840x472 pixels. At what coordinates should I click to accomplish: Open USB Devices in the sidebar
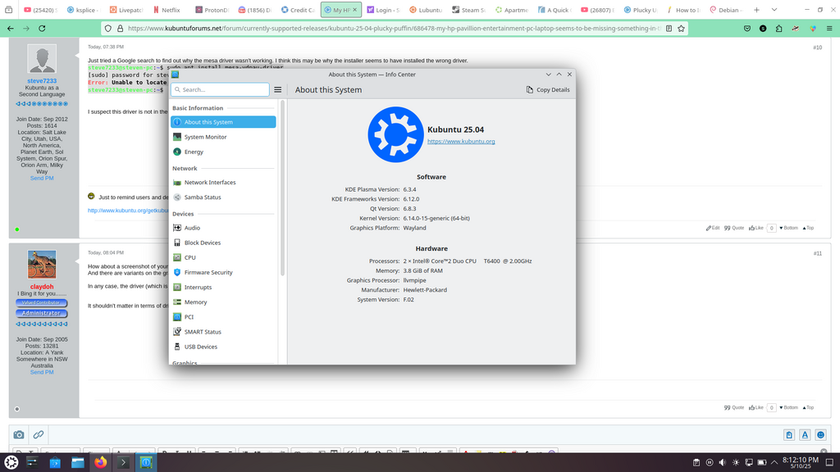tap(200, 347)
